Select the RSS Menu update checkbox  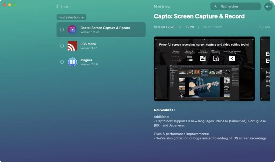pyautogui.click(x=62, y=46)
